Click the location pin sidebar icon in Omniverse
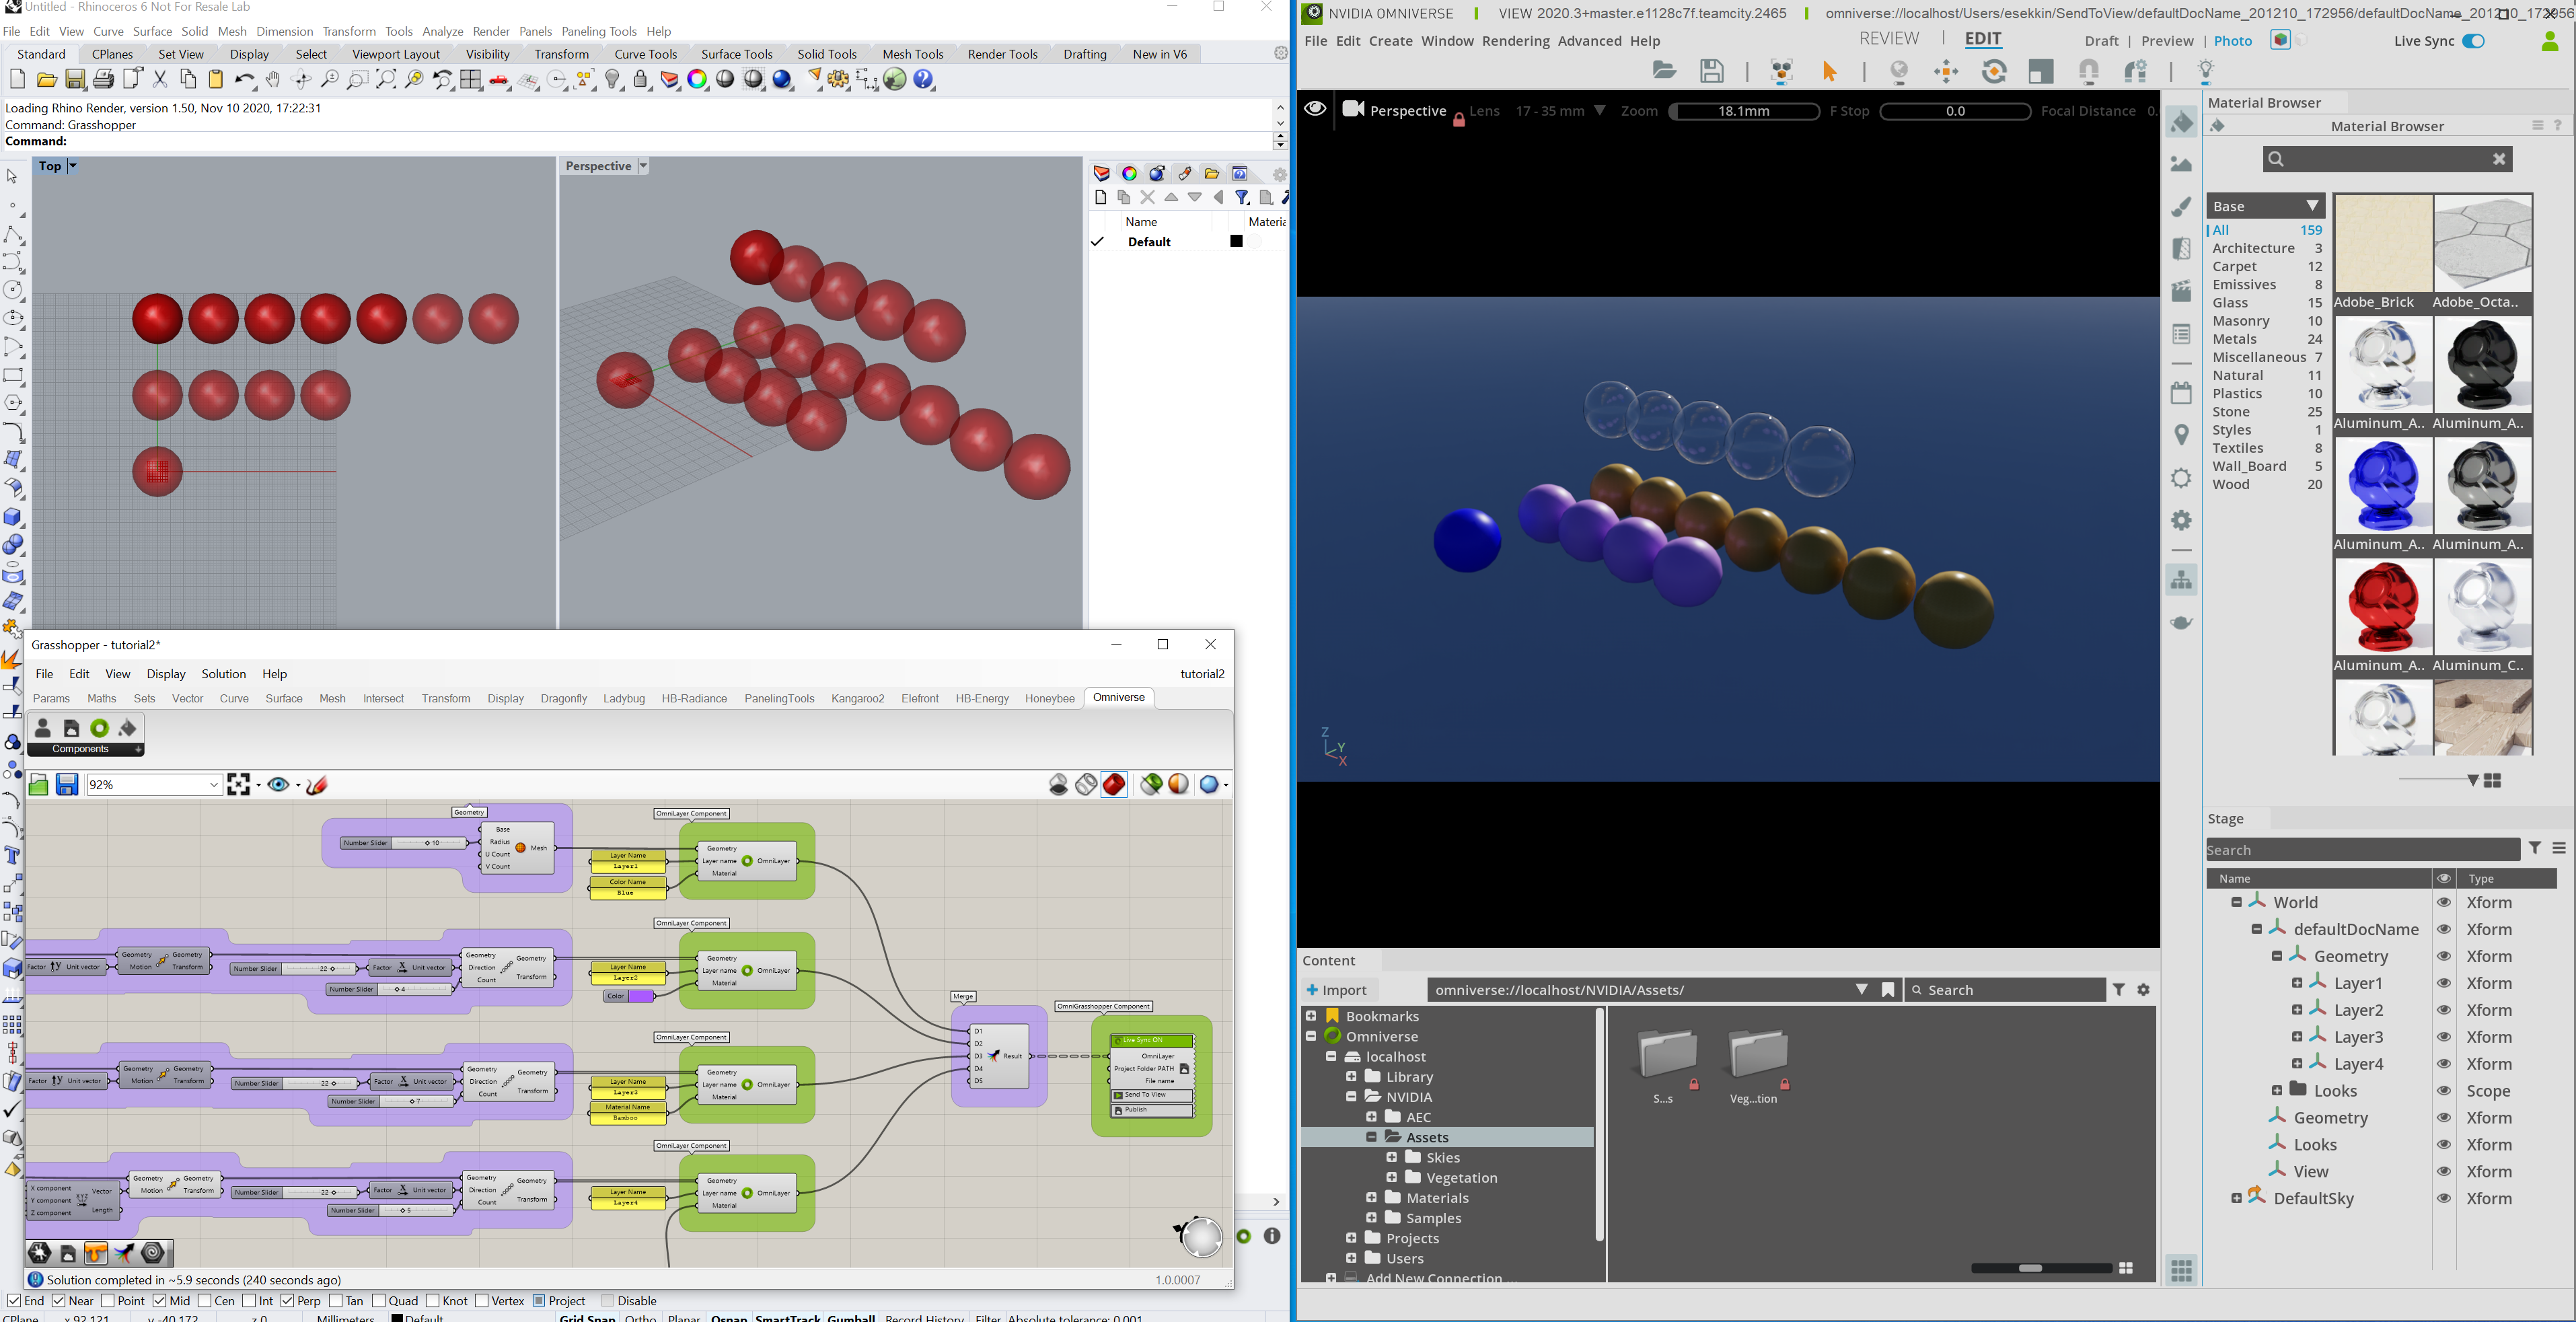2576x1322 pixels. click(2182, 435)
